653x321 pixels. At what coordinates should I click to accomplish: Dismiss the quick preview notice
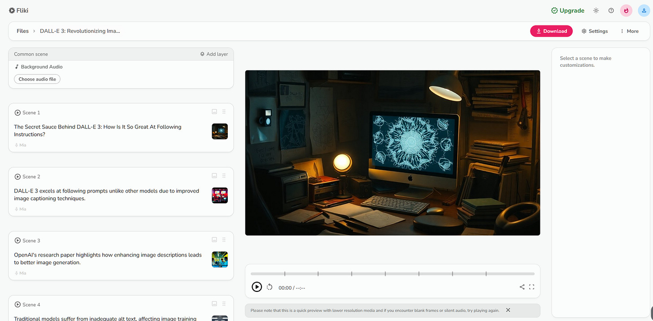(508, 310)
